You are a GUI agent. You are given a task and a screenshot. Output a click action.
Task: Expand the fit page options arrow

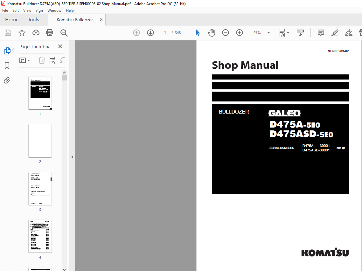(x=288, y=33)
